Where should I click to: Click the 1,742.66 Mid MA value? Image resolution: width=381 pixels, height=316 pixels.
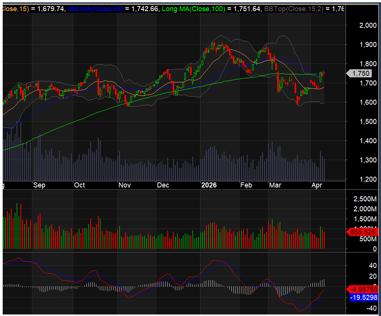(145, 9)
